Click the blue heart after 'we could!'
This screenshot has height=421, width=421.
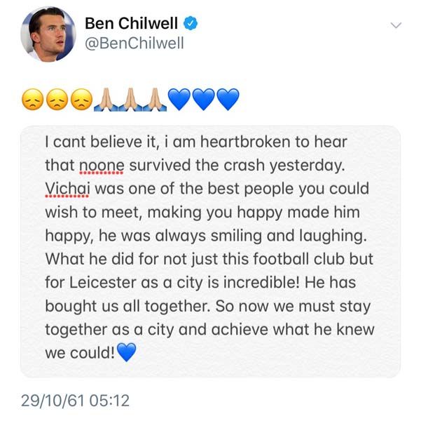126,352
